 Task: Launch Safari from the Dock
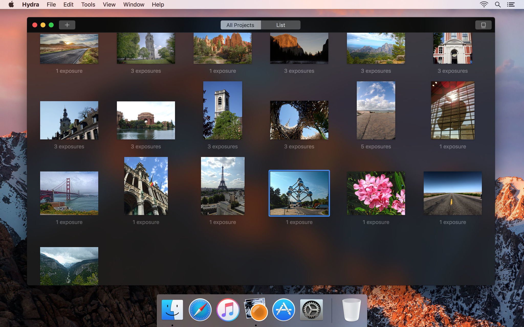[200, 310]
